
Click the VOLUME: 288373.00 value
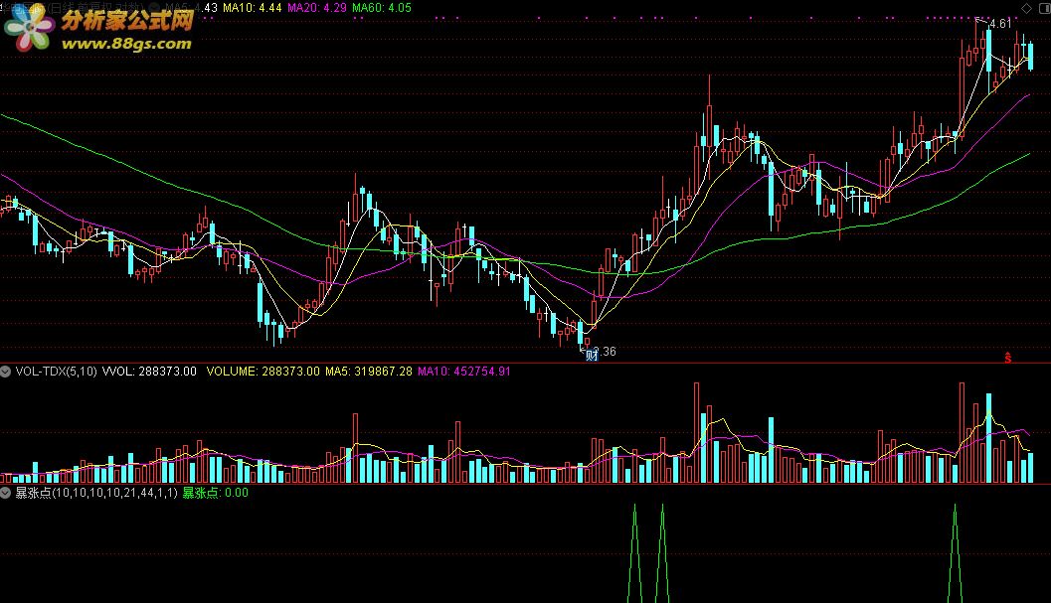pos(263,372)
